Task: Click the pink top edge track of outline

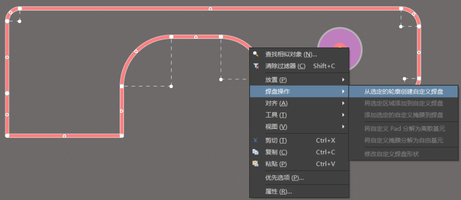Action: point(210,9)
